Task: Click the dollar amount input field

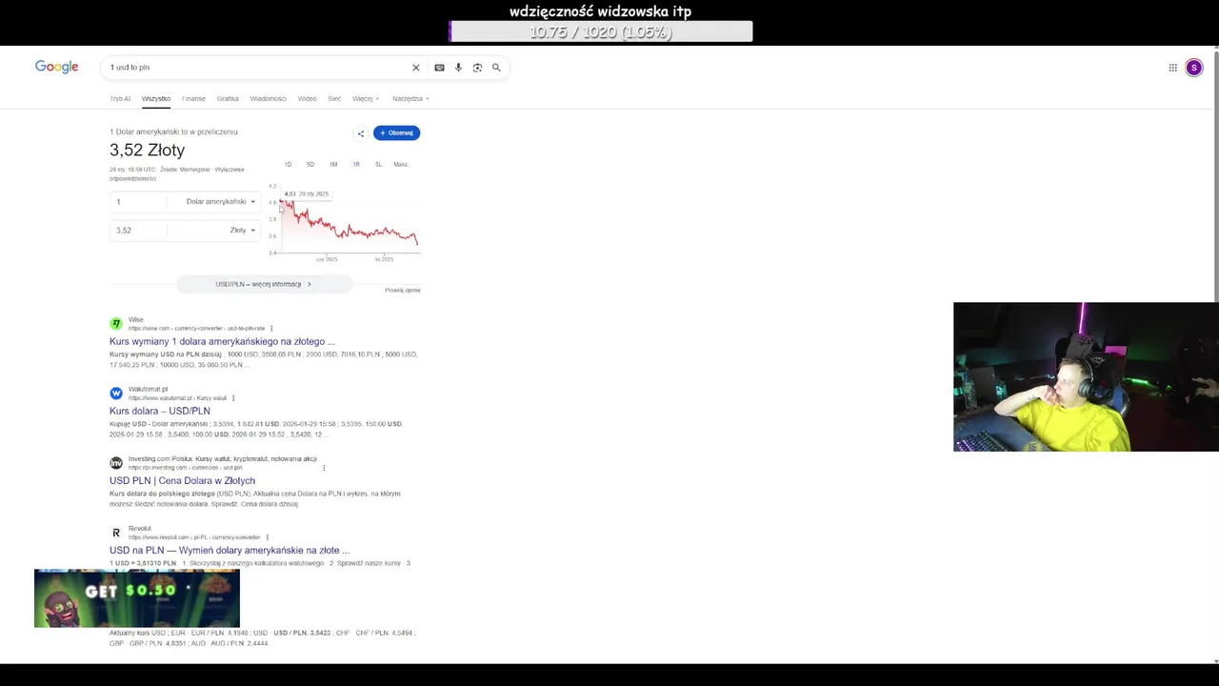Action: [x=138, y=202]
